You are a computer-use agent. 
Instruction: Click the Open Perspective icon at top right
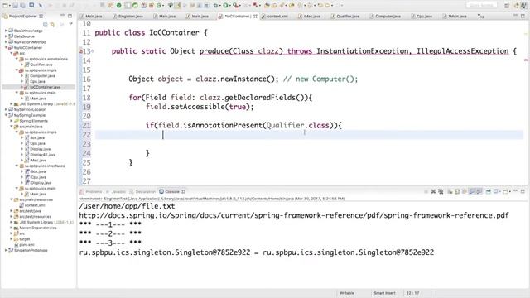[507, 6]
